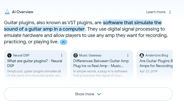This screenshot has width=184, height=104.
Task: Click the Music Gateway site favicon
Action: click(75, 55)
